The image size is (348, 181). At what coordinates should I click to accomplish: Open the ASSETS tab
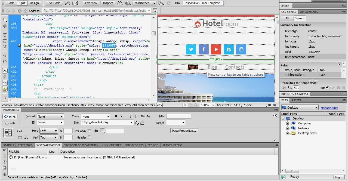(296, 100)
